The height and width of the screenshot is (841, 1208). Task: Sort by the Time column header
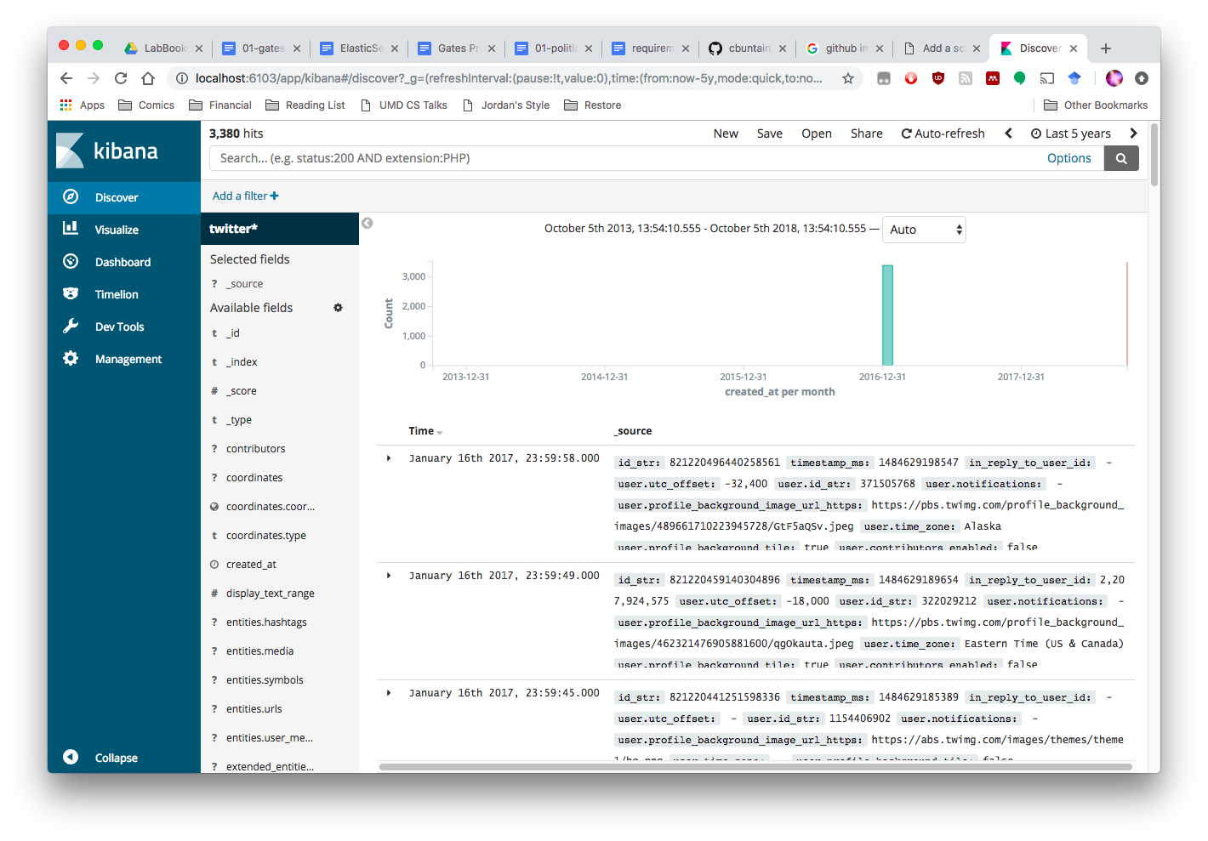coord(425,431)
